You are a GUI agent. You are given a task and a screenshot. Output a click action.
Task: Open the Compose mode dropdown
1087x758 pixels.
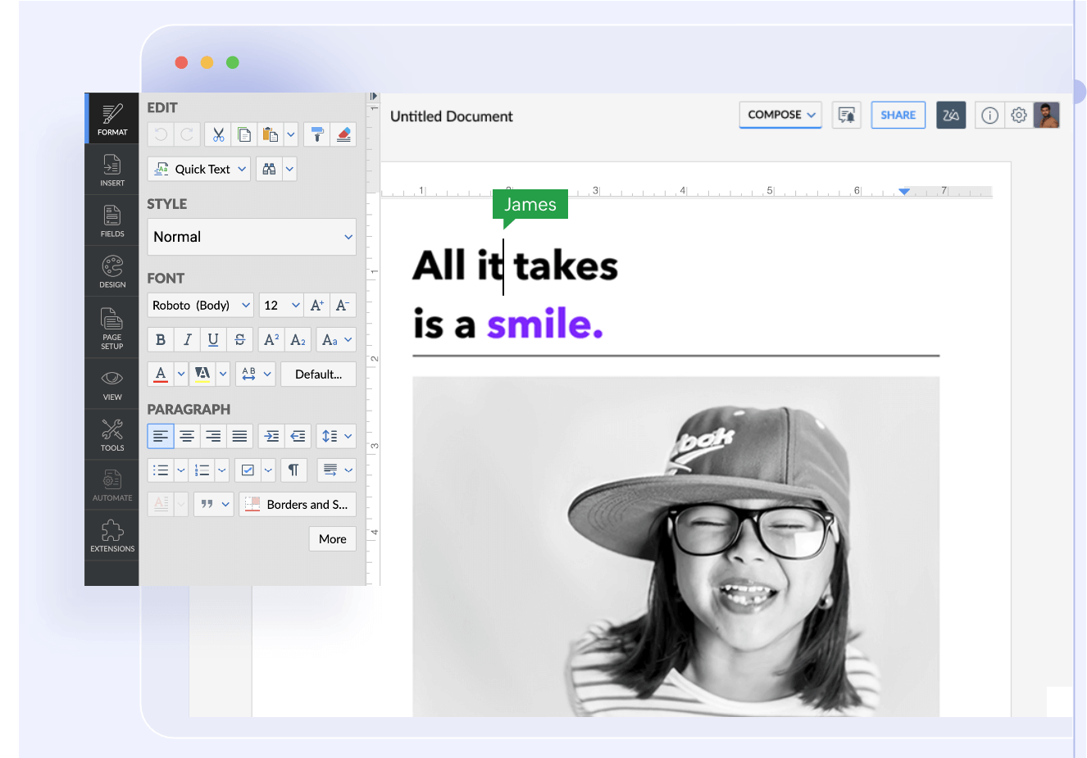pos(780,115)
